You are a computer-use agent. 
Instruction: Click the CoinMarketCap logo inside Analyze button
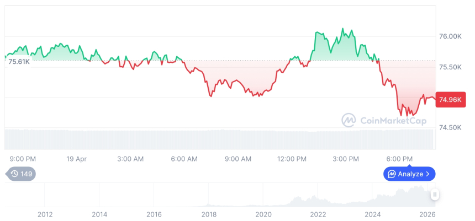[392, 174]
